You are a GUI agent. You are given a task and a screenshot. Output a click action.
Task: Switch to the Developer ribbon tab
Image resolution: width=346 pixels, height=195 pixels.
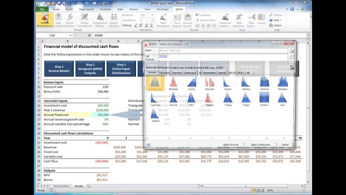[x=163, y=9]
